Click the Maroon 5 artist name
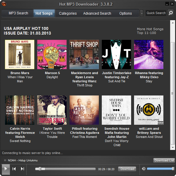This screenshot has height=176, width=176. coord(53,73)
